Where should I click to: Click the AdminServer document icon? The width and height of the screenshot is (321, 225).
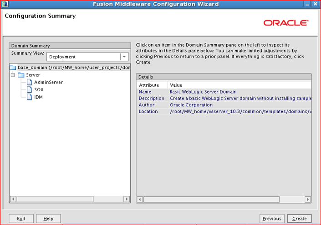click(x=29, y=82)
